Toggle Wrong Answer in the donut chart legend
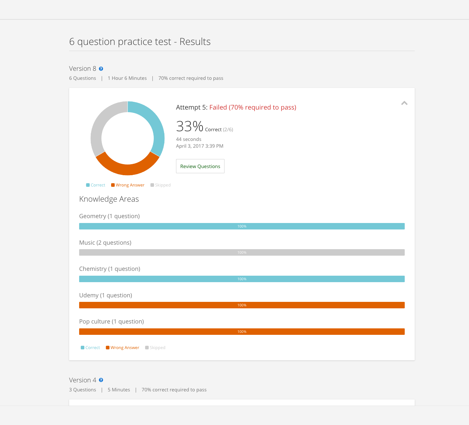The image size is (469, 425). [128, 185]
